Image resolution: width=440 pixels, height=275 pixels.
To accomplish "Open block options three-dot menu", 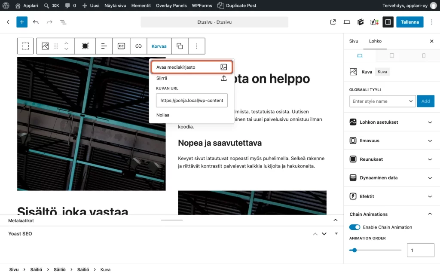I will [196, 46].
